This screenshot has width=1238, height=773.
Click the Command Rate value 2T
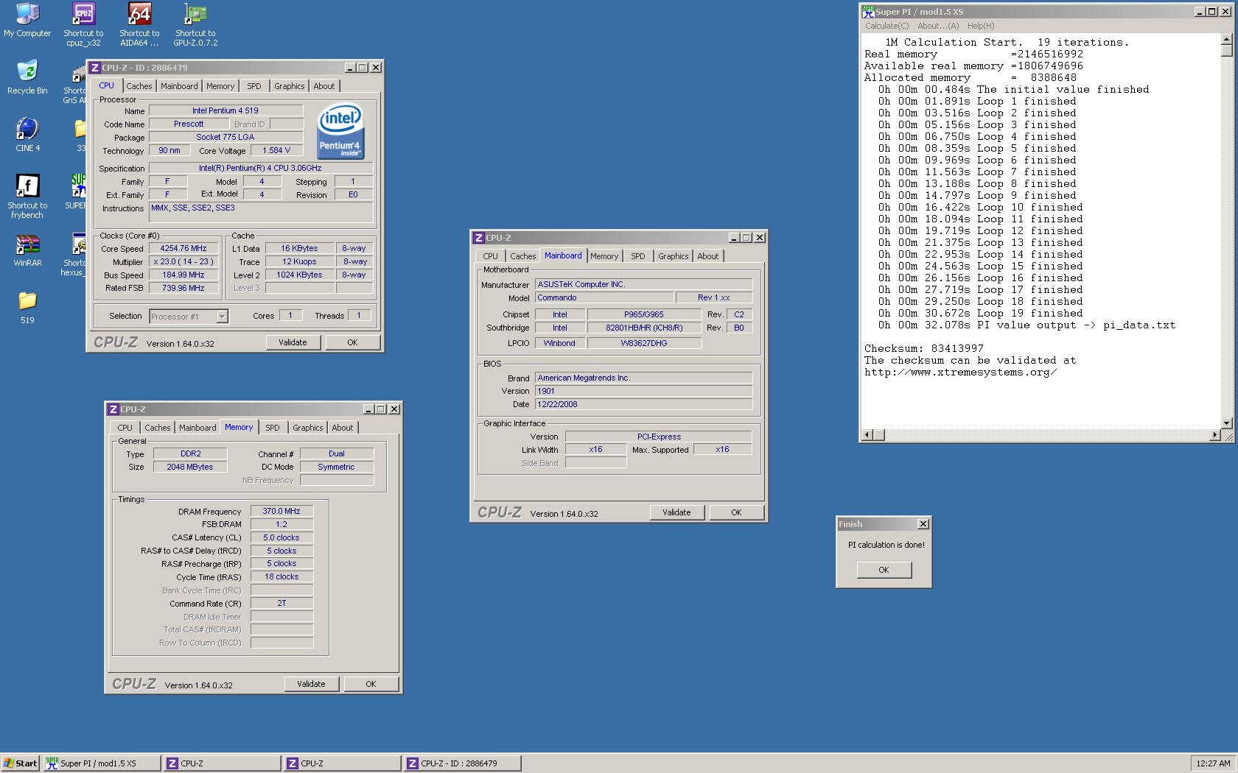click(281, 603)
